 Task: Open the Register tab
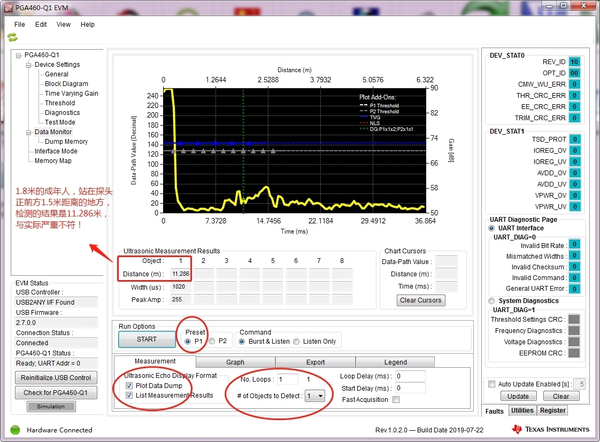pyautogui.click(x=552, y=410)
